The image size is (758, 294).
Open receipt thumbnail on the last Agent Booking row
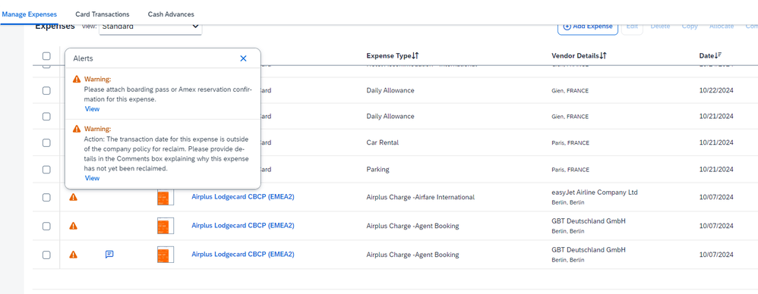click(x=166, y=255)
